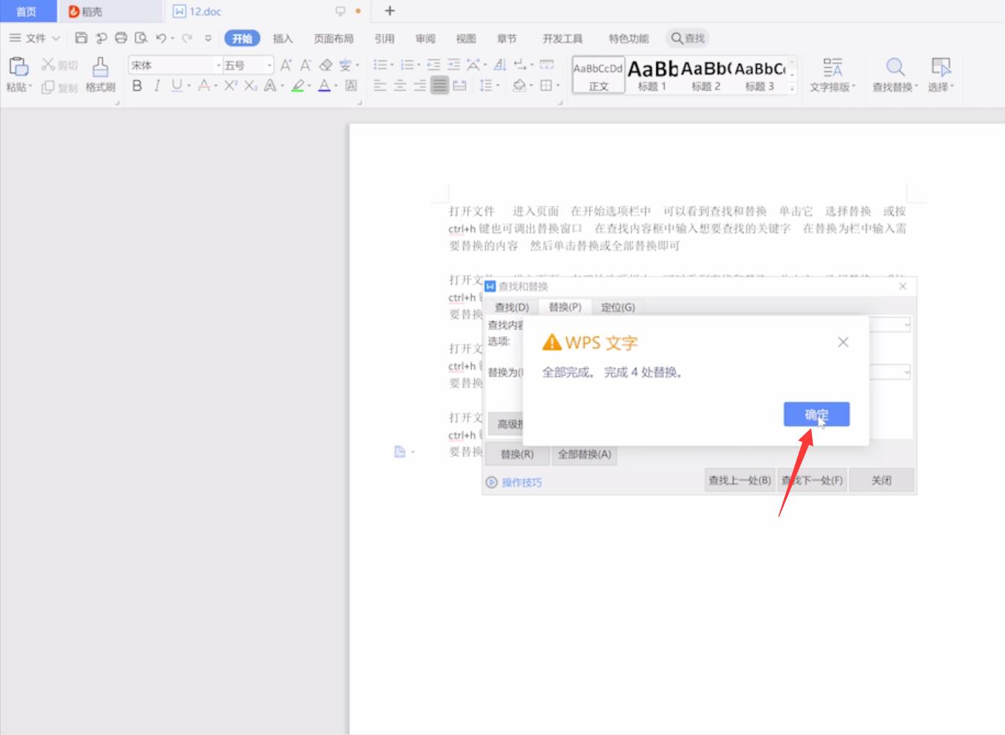Open the font name dropdown (宋体)
Image resolution: width=1005 pixels, height=735 pixels.
pos(218,65)
